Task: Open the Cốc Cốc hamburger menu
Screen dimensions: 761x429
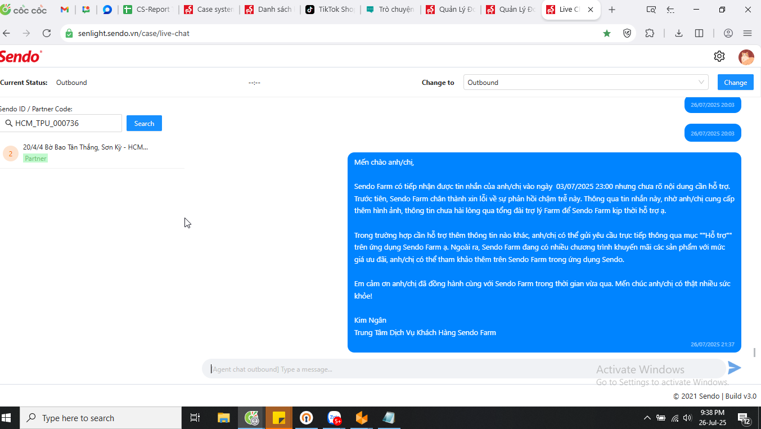Action: [748, 33]
